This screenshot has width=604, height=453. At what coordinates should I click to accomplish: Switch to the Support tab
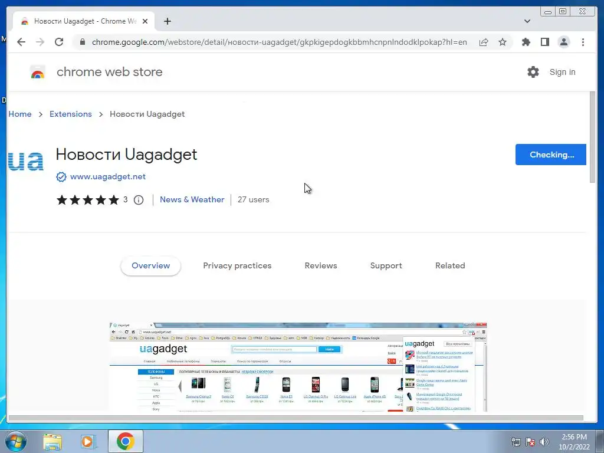click(x=386, y=266)
